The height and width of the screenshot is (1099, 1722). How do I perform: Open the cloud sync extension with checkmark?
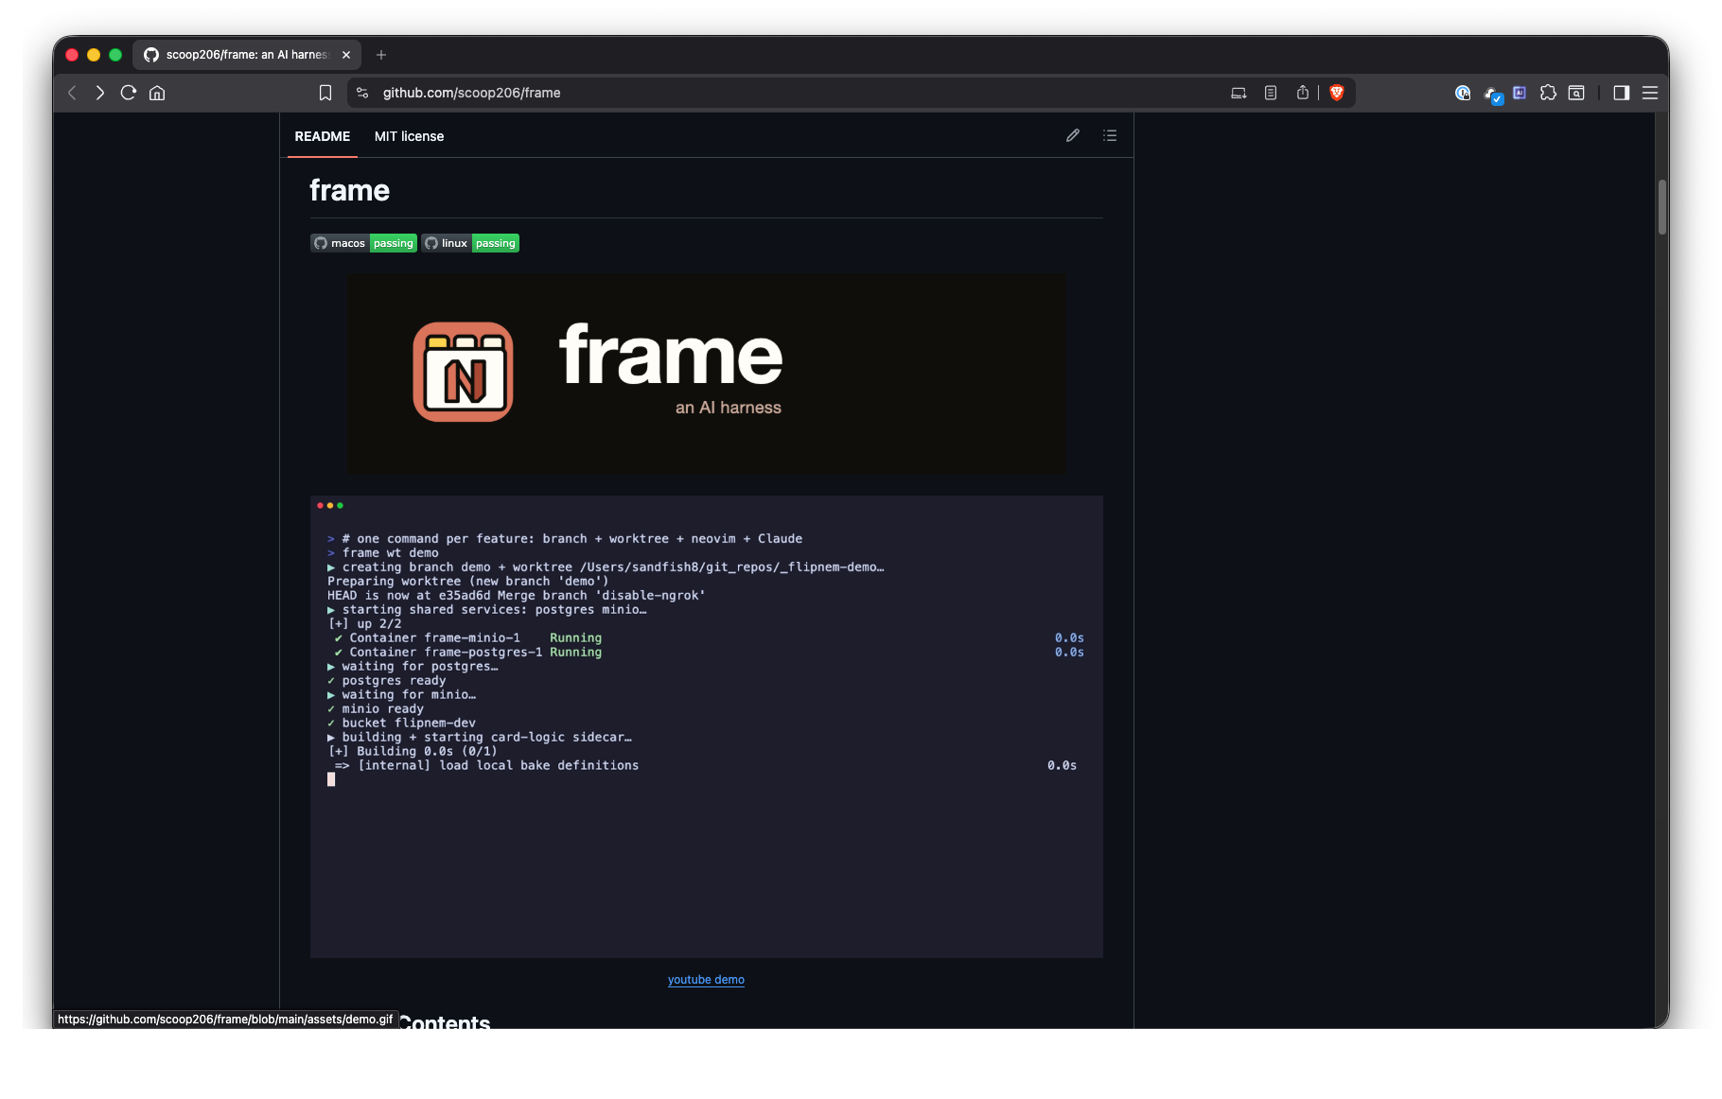(1492, 94)
